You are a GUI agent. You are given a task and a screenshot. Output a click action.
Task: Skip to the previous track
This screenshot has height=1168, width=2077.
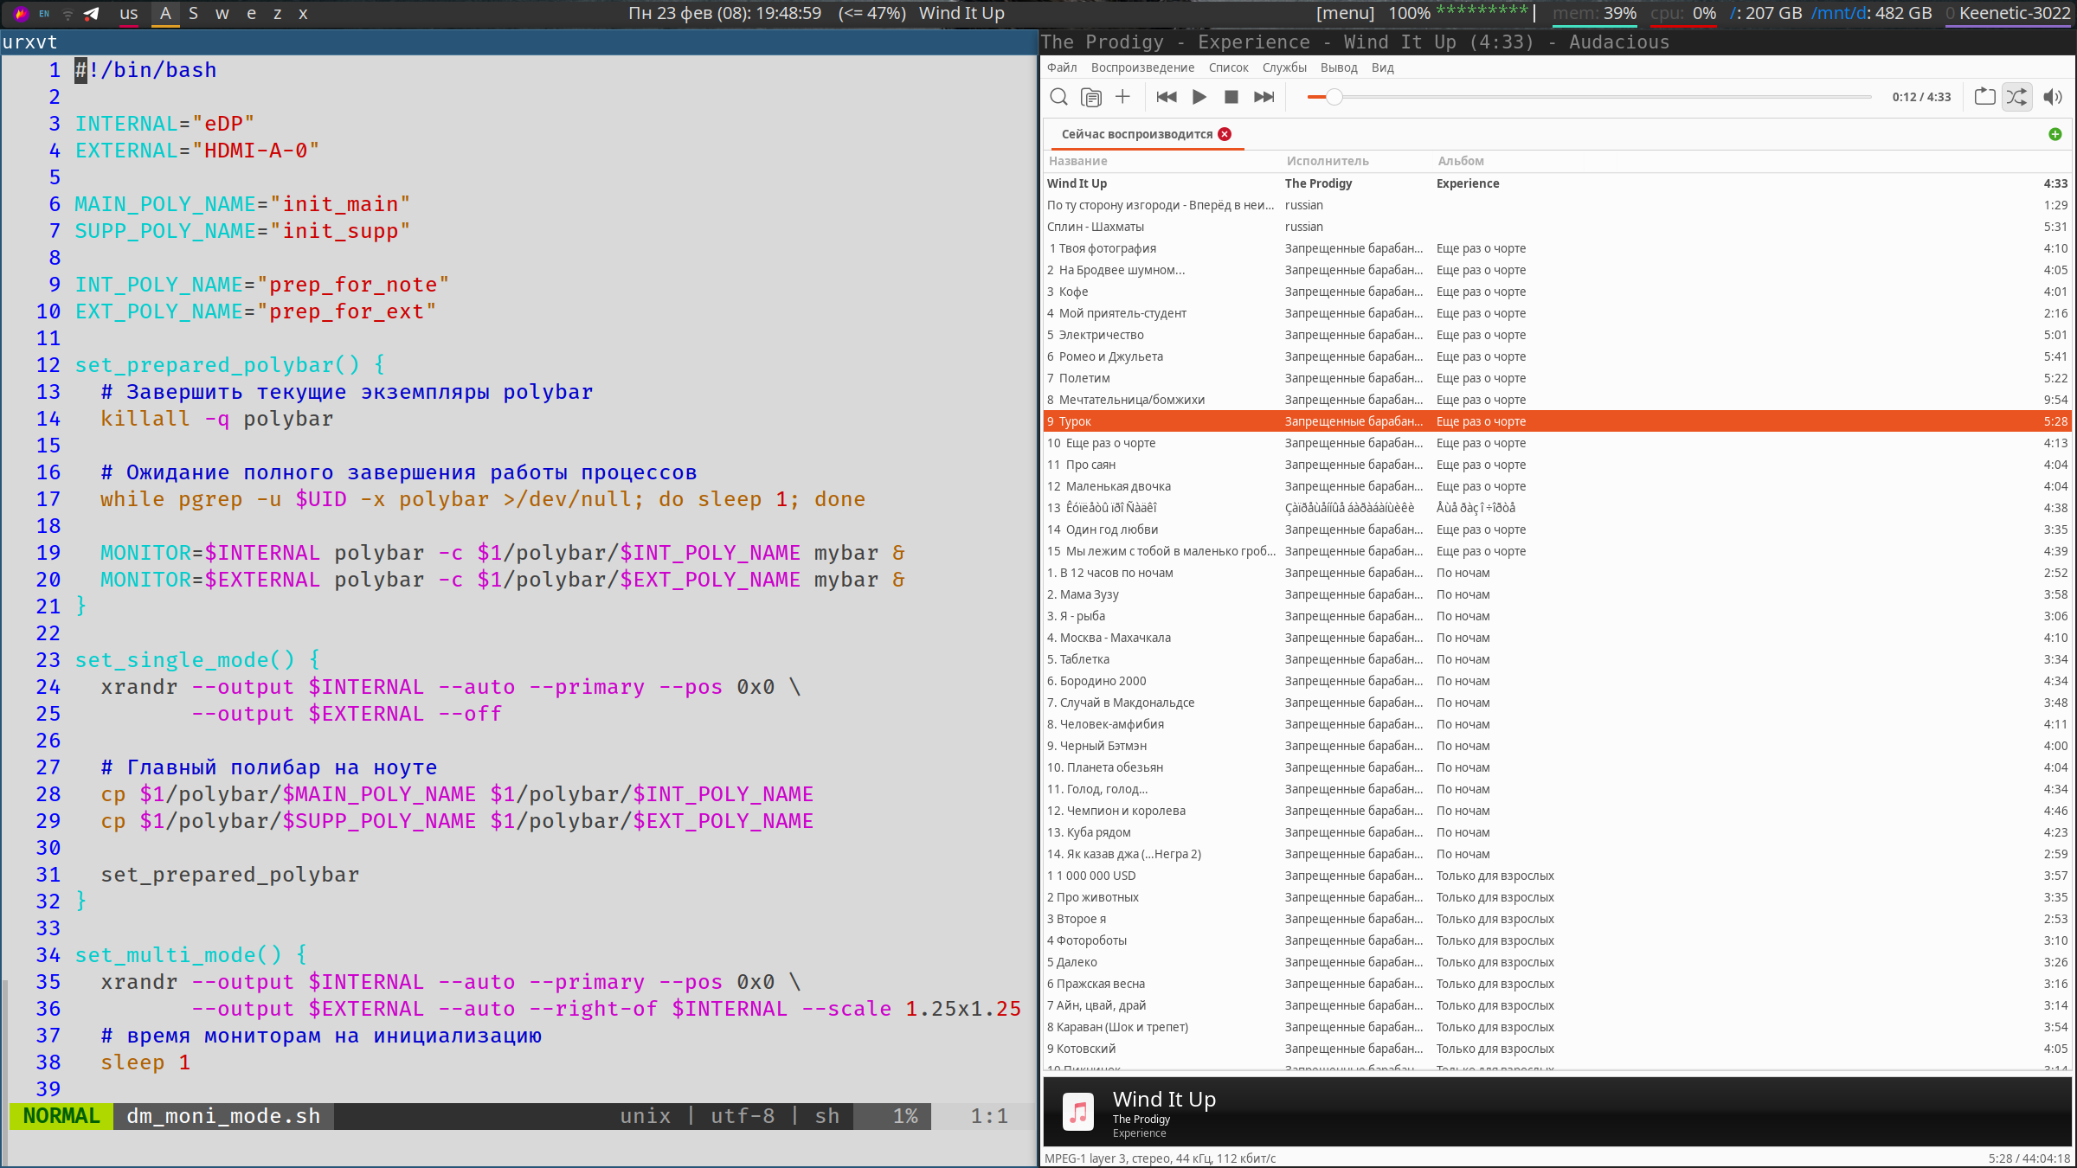tap(1166, 97)
